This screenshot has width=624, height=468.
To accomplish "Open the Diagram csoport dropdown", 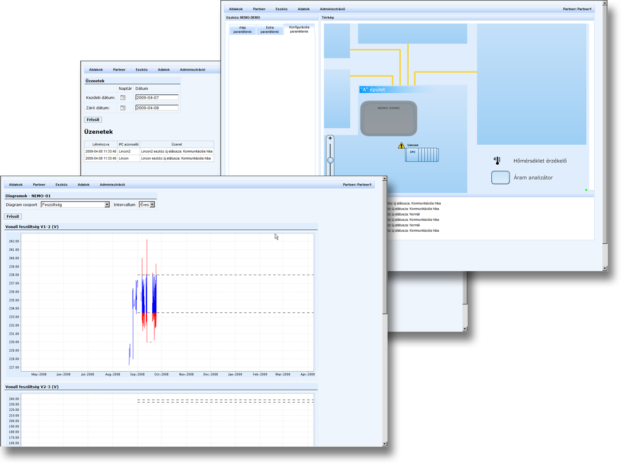I will (107, 205).
